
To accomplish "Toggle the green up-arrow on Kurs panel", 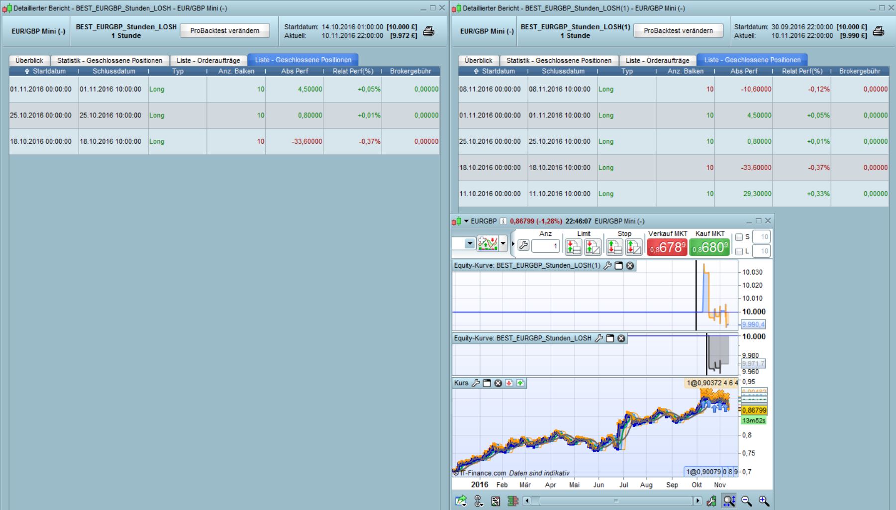I will (x=520, y=383).
